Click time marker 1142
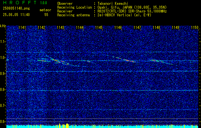The image size is (201, 128). 42,28
